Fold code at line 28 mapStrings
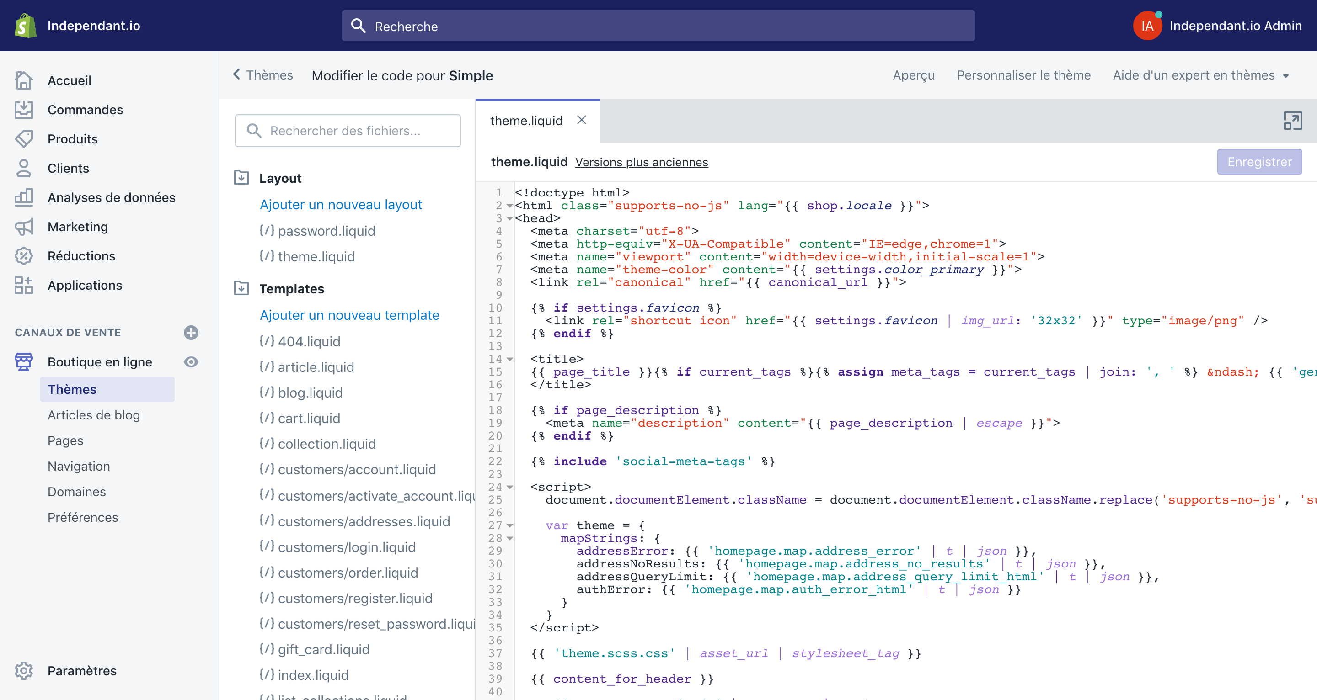The width and height of the screenshot is (1317, 700). pyautogui.click(x=510, y=538)
